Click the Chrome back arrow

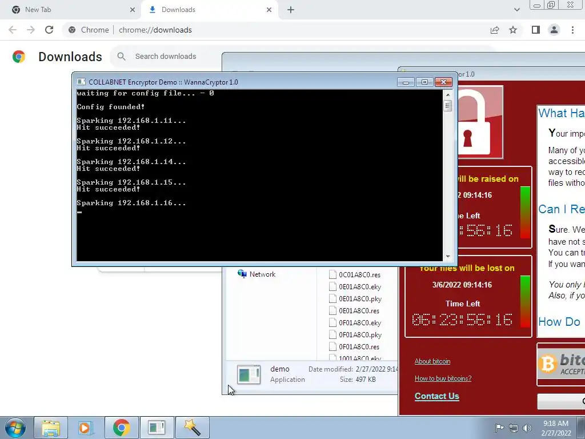click(x=13, y=30)
